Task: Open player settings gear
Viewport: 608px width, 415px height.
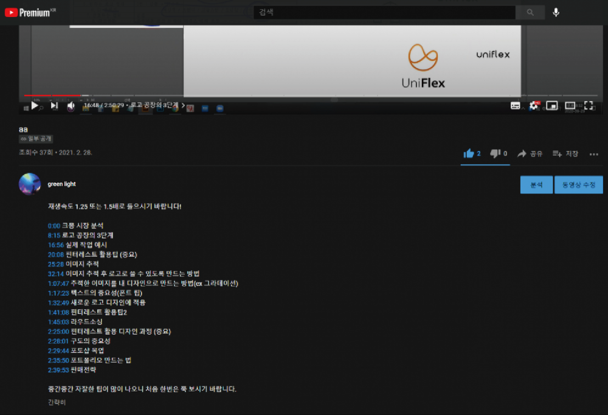Action: click(534, 106)
